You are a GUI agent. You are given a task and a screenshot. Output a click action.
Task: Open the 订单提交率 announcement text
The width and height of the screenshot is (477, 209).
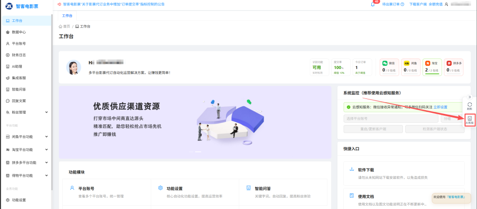point(114,4)
